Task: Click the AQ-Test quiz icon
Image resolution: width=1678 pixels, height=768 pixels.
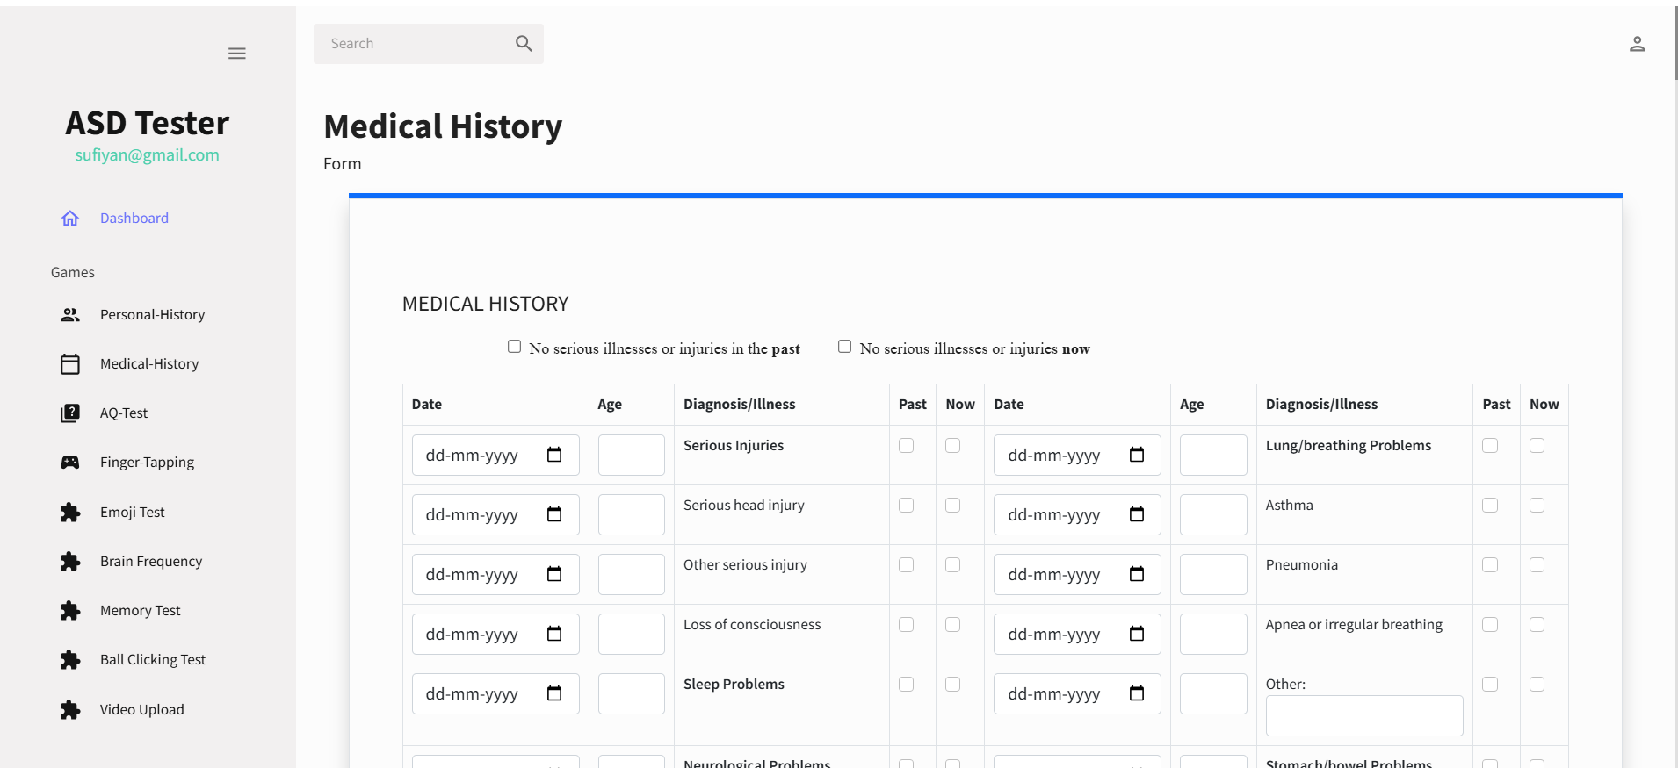Action: pyautogui.click(x=70, y=413)
